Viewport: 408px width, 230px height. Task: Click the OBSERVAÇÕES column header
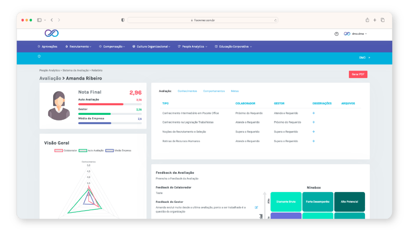322,103
